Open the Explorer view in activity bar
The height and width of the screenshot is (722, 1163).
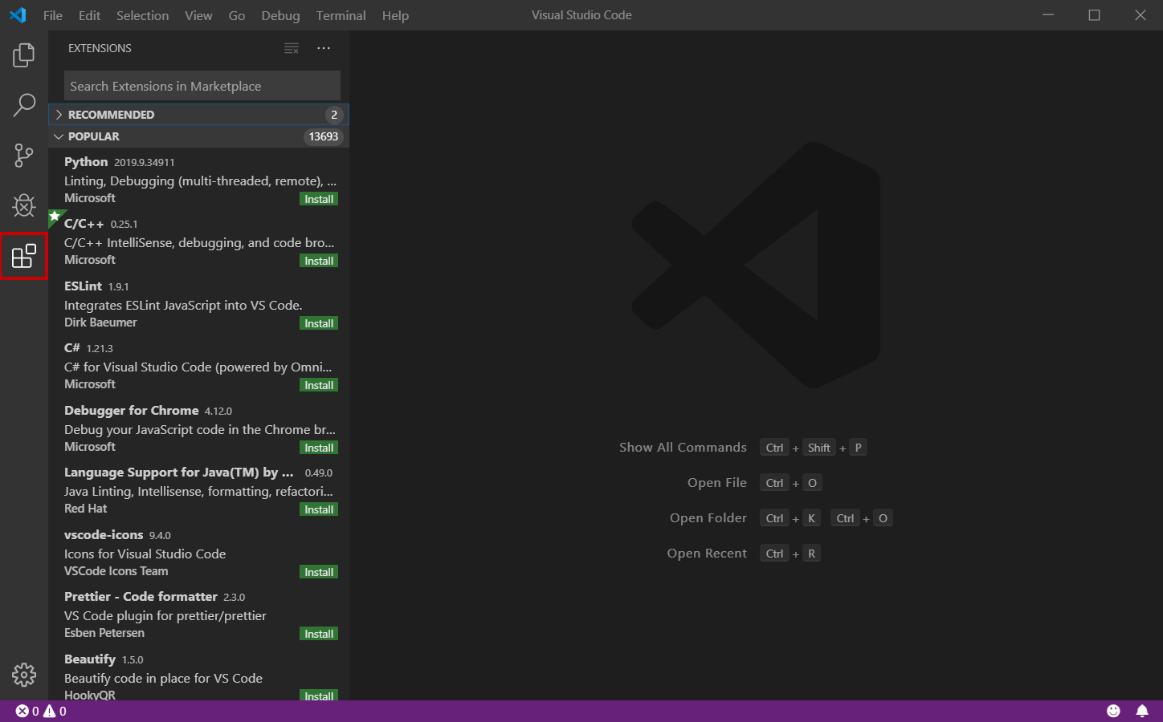coord(24,55)
